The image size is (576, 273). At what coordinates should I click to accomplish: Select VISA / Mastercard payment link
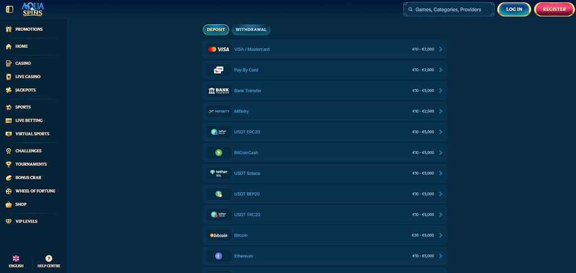point(252,49)
